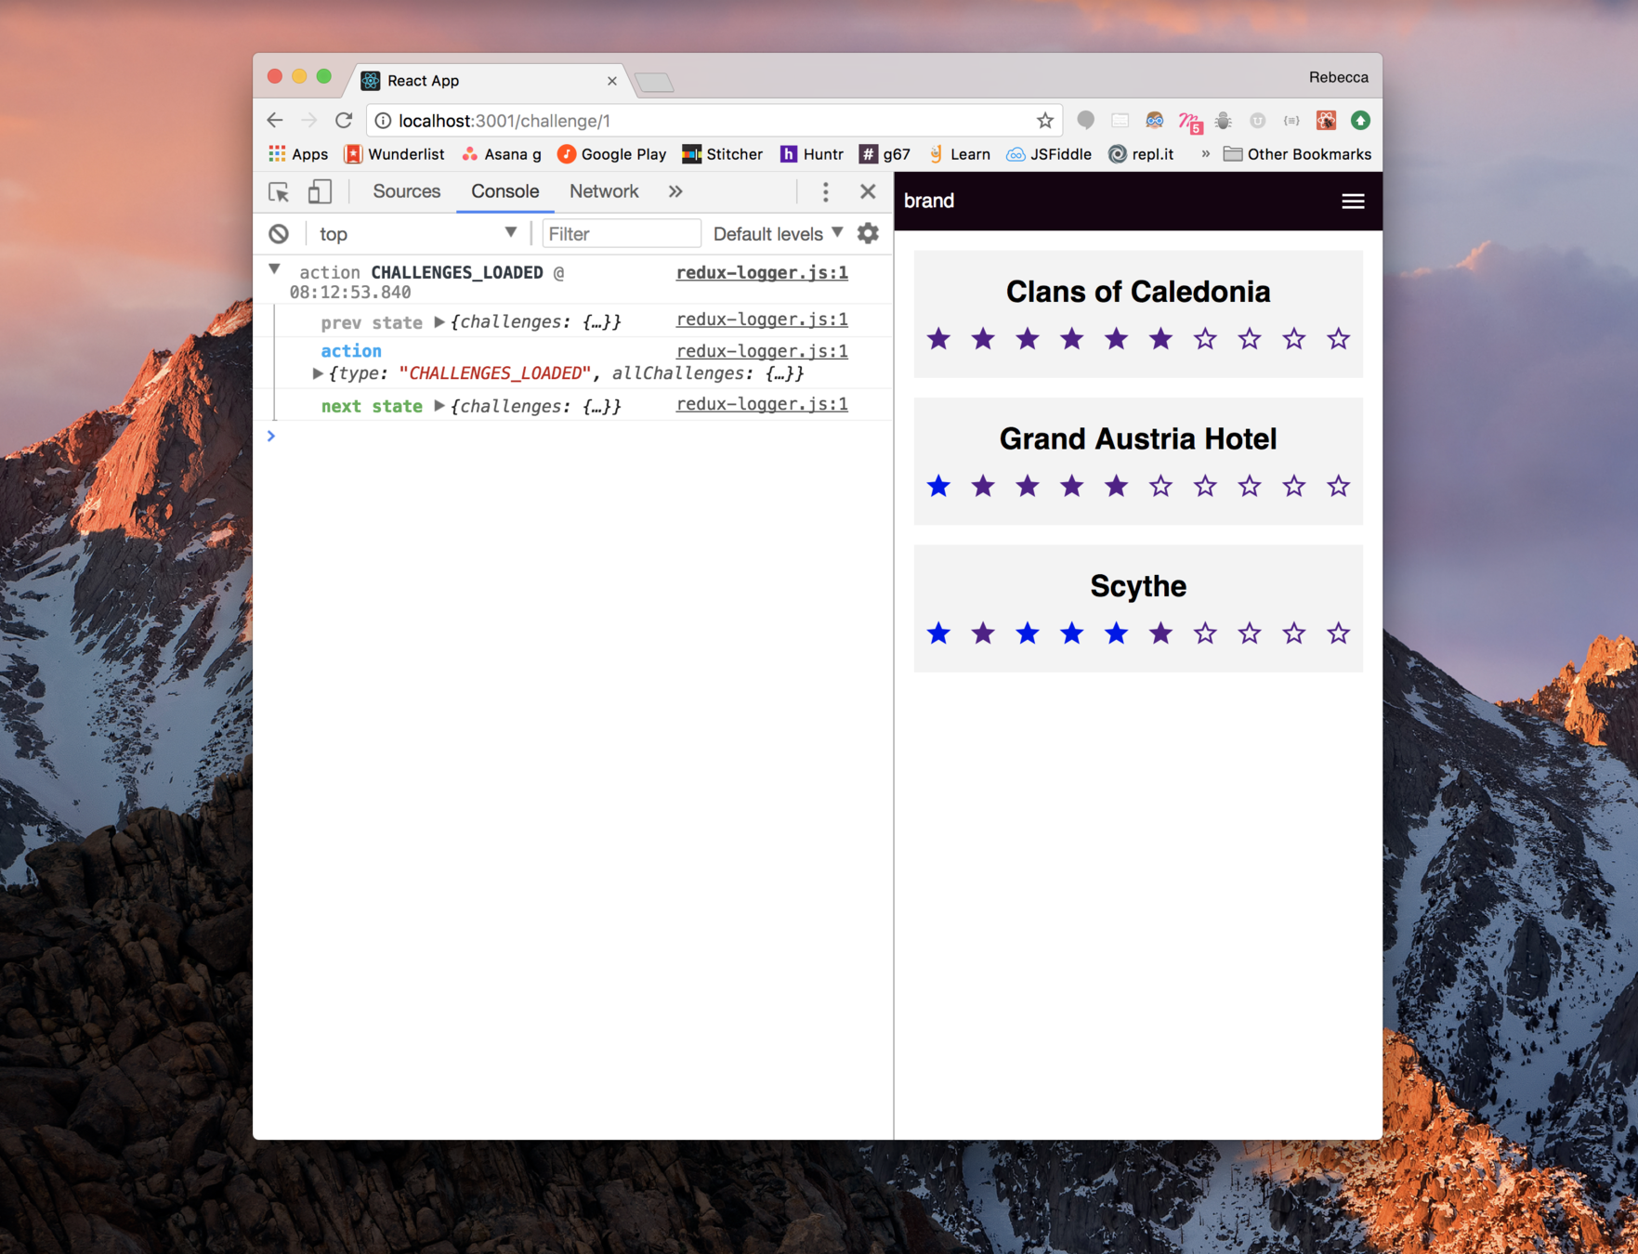Viewport: 1638px width, 1254px height.
Task: Open the Huntr bookmark
Action: click(x=812, y=154)
